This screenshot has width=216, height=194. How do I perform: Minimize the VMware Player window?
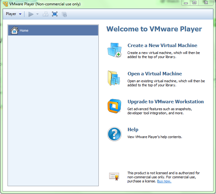coord(186,3)
